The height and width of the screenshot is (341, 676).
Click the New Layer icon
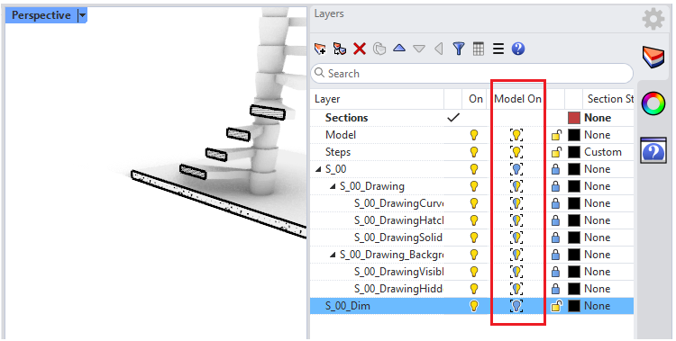320,49
